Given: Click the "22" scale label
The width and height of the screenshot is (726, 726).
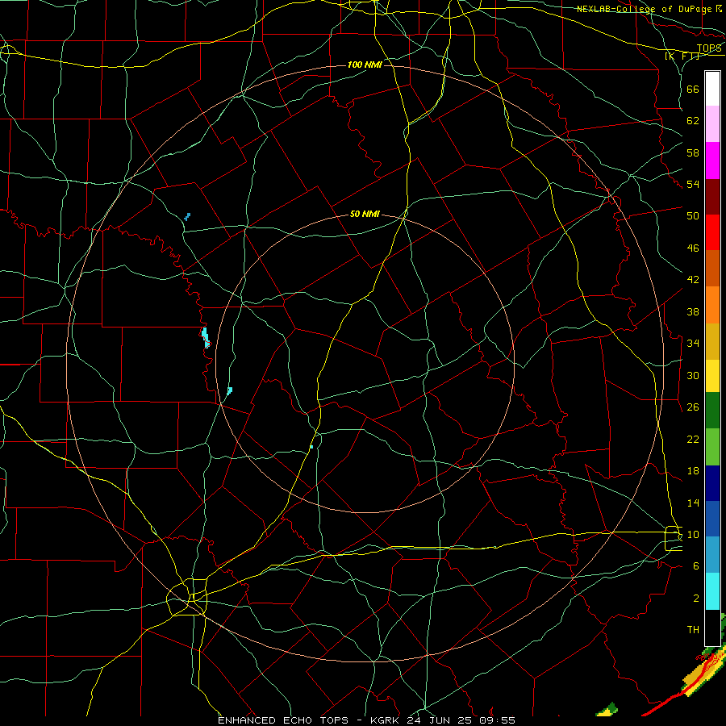Looking at the screenshot, I should pos(693,439).
